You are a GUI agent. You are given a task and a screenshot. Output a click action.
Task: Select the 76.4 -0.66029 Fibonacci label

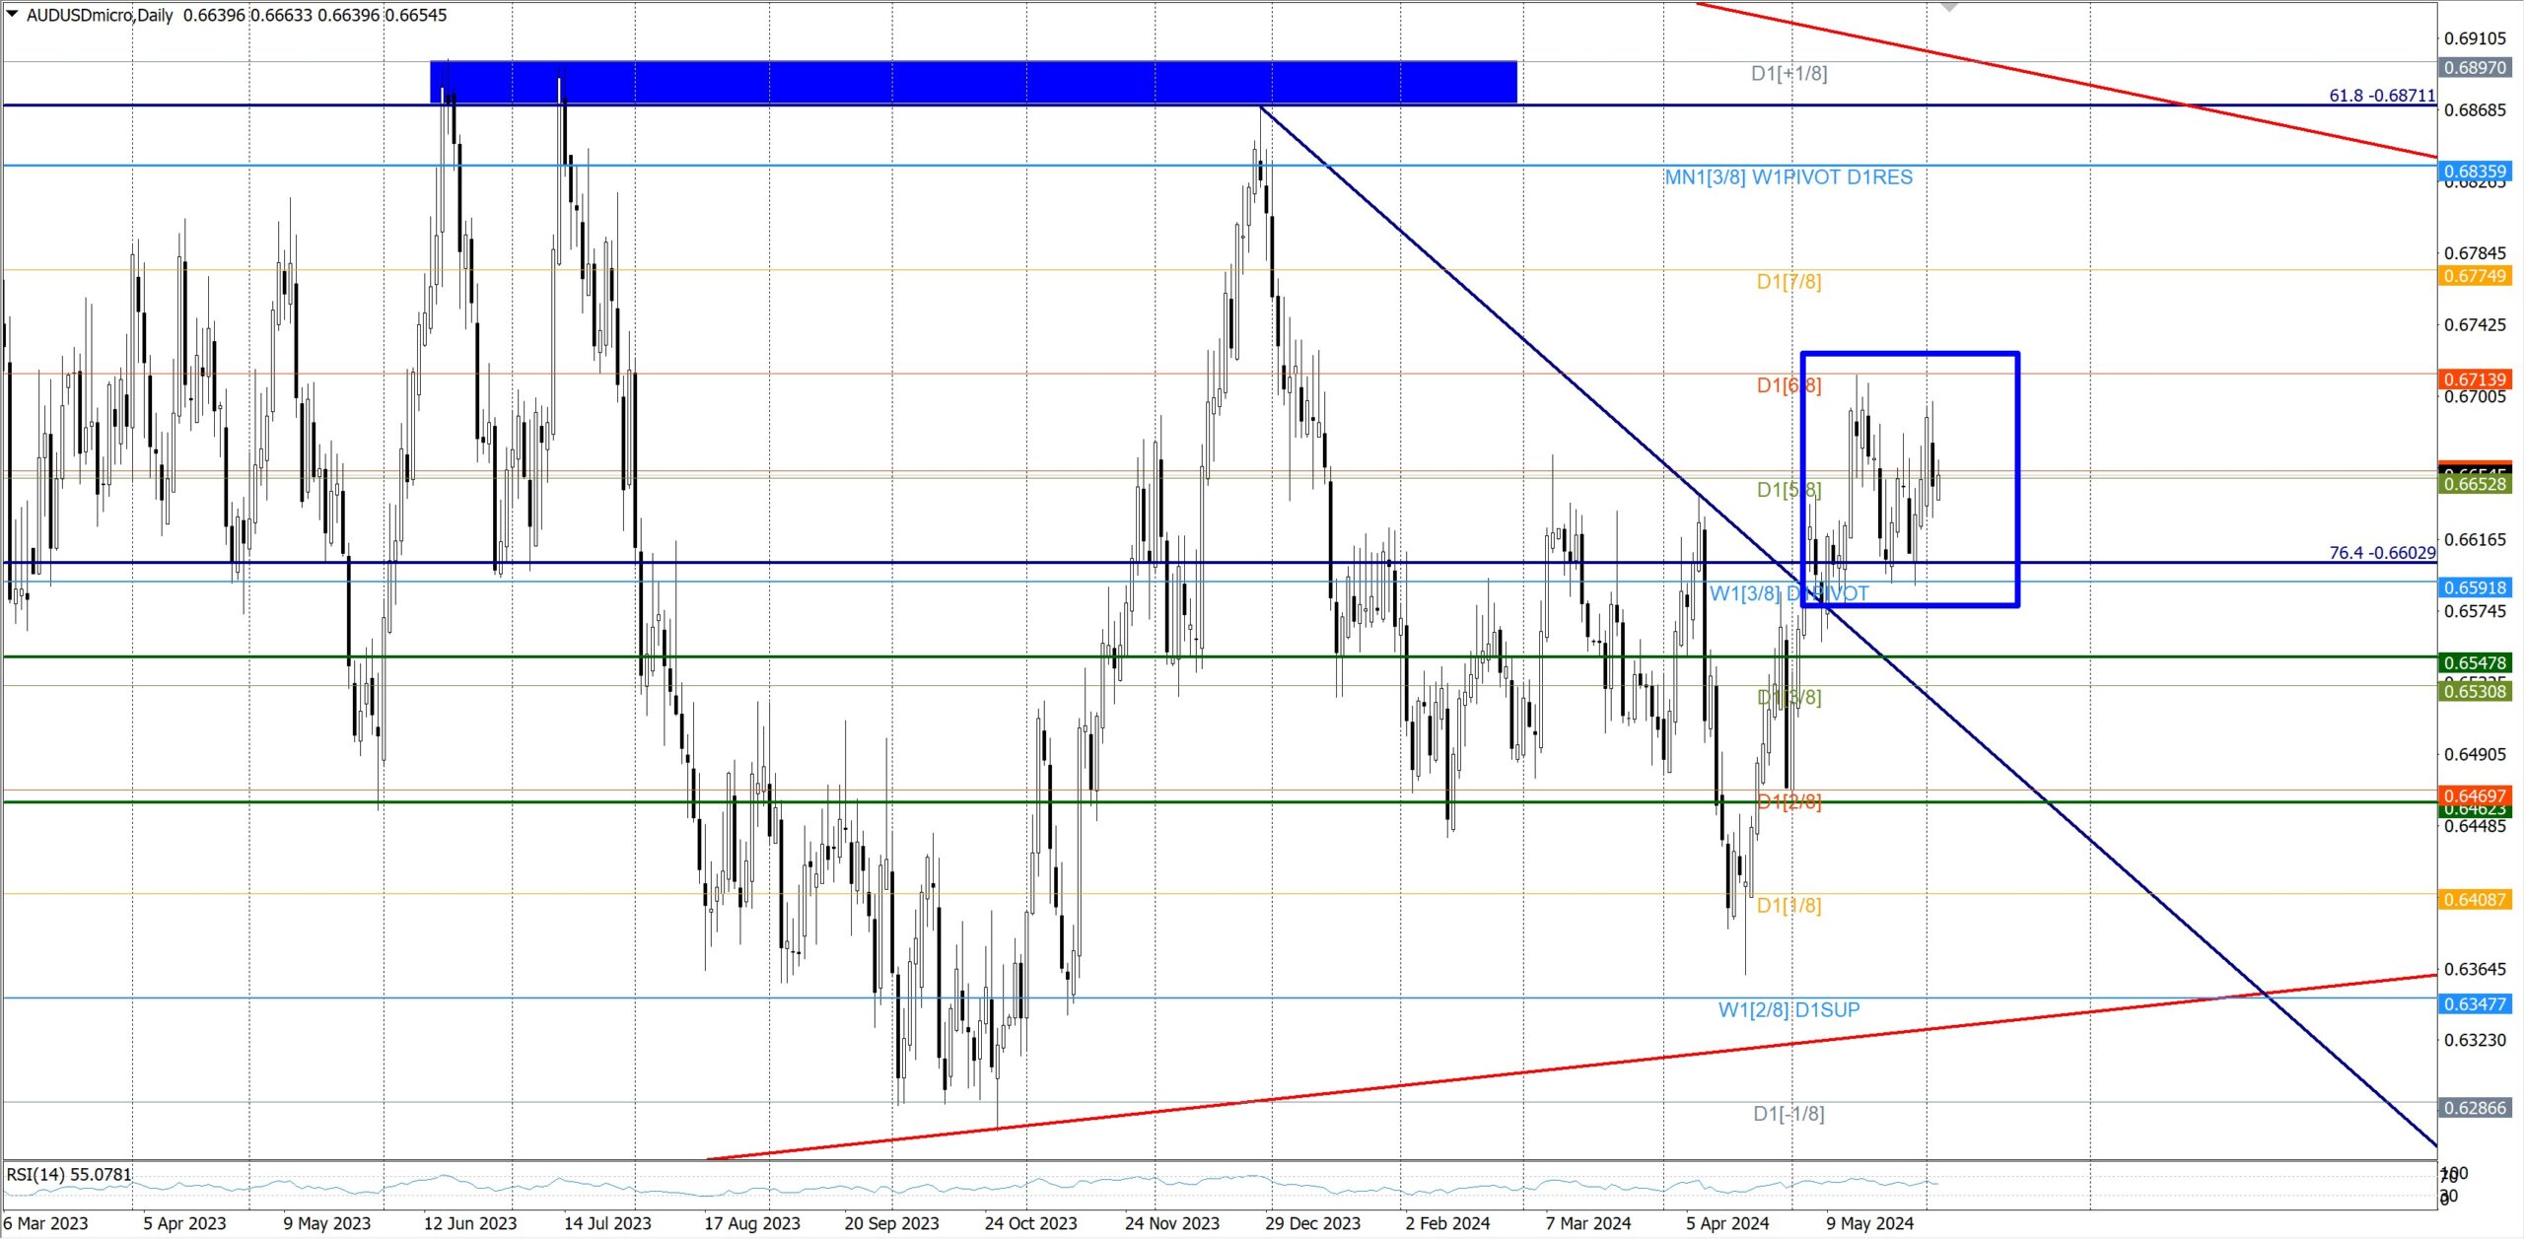point(2381,553)
